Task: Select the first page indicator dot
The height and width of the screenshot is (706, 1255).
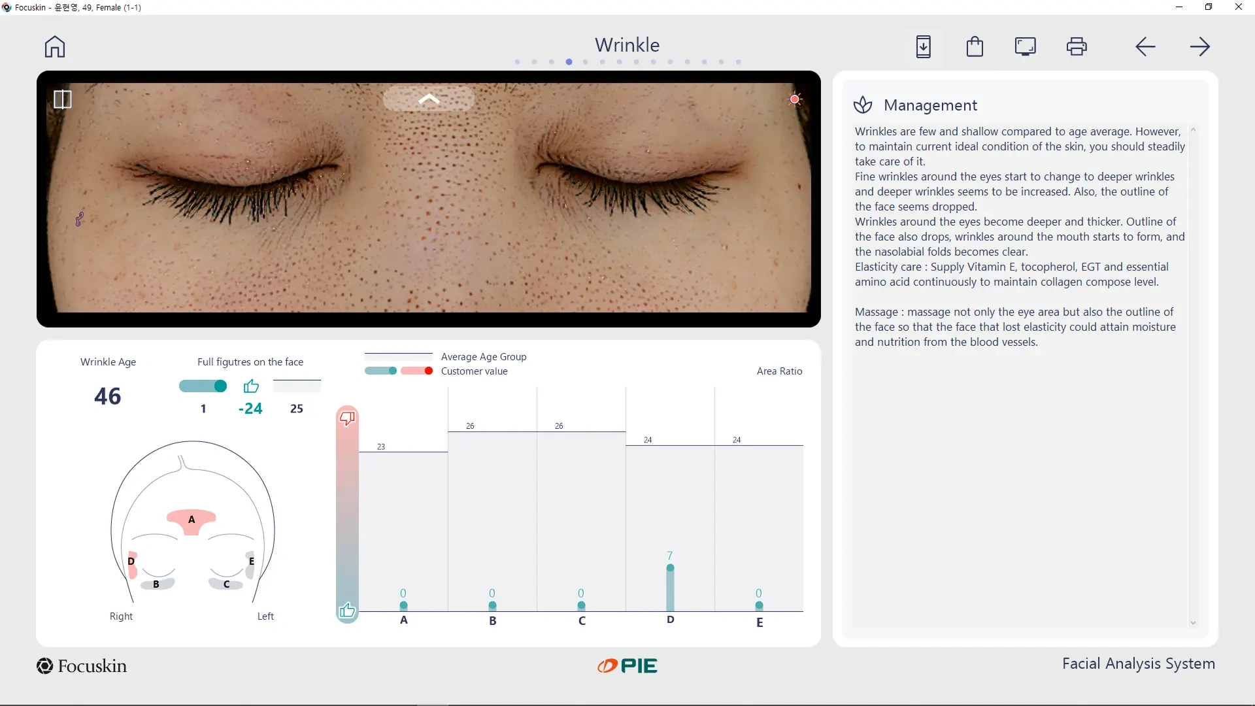Action: (518, 62)
